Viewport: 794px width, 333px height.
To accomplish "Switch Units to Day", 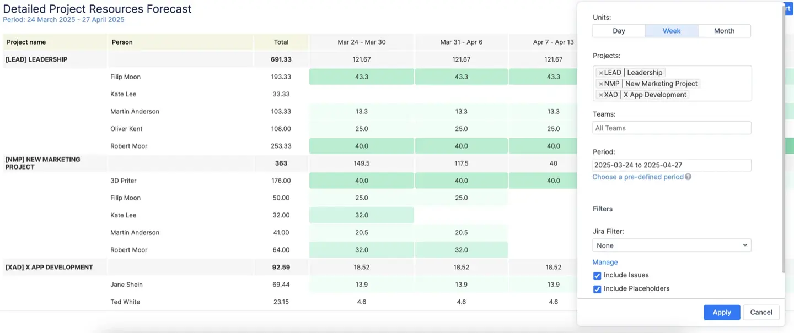I will click(619, 31).
